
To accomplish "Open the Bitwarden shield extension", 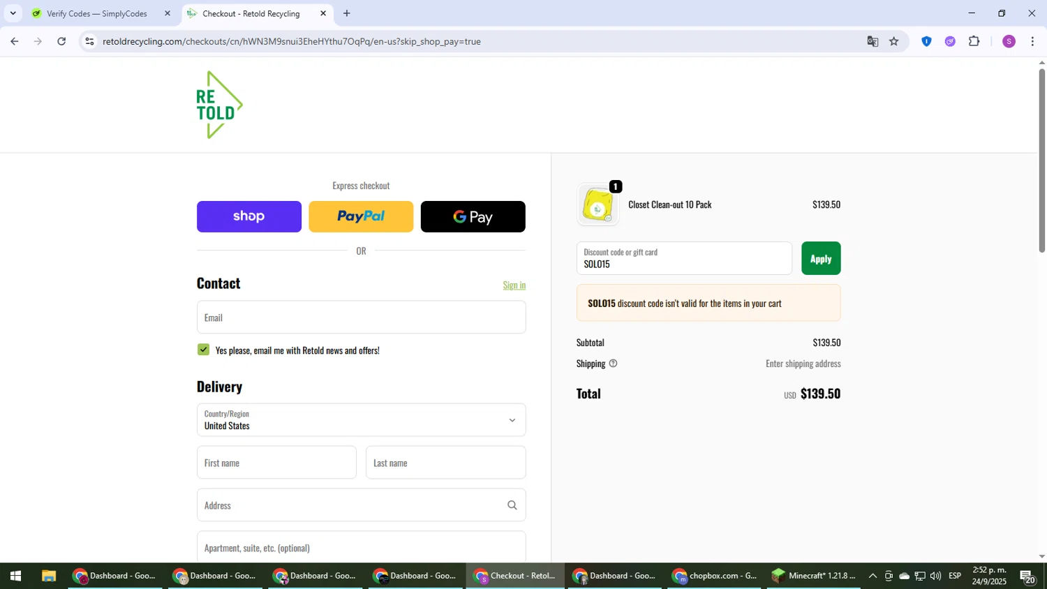I will coord(927,41).
